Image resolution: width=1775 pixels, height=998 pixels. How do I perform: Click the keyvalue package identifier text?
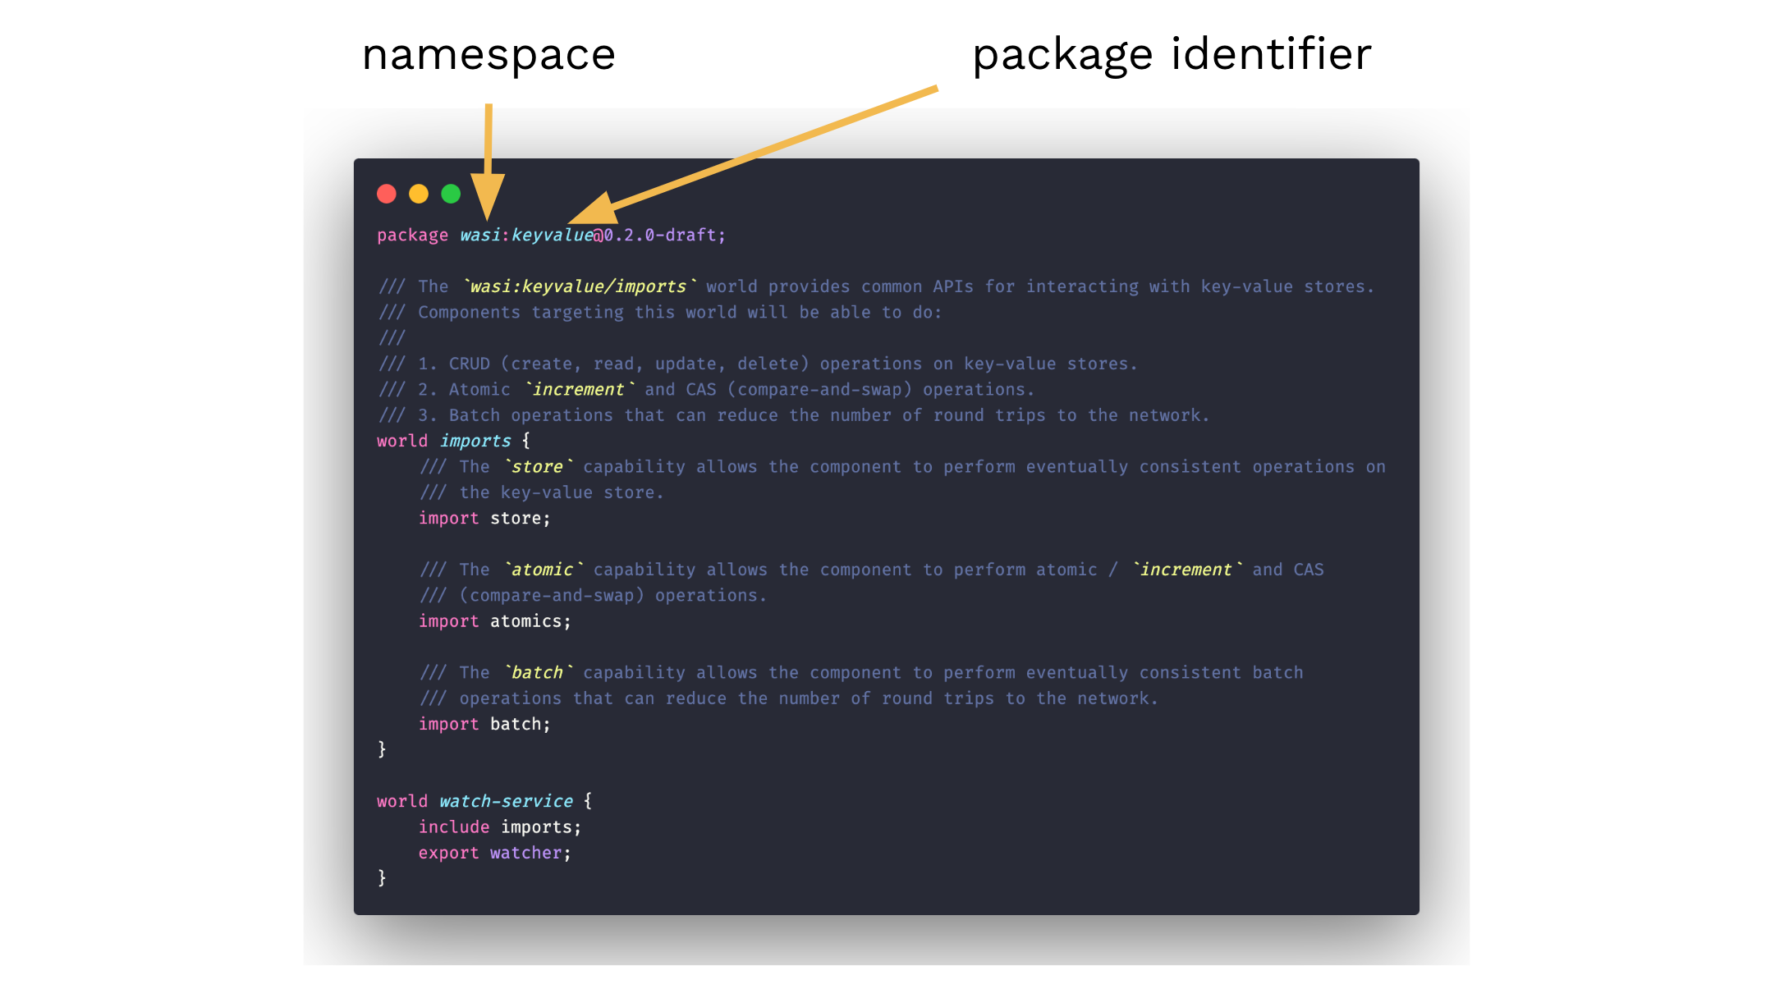pyautogui.click(x=551, y=235)
